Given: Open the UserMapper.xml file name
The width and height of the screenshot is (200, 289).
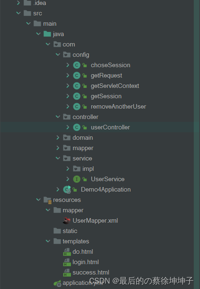Looking at the screenshot, I should click(x=95, y=221).
